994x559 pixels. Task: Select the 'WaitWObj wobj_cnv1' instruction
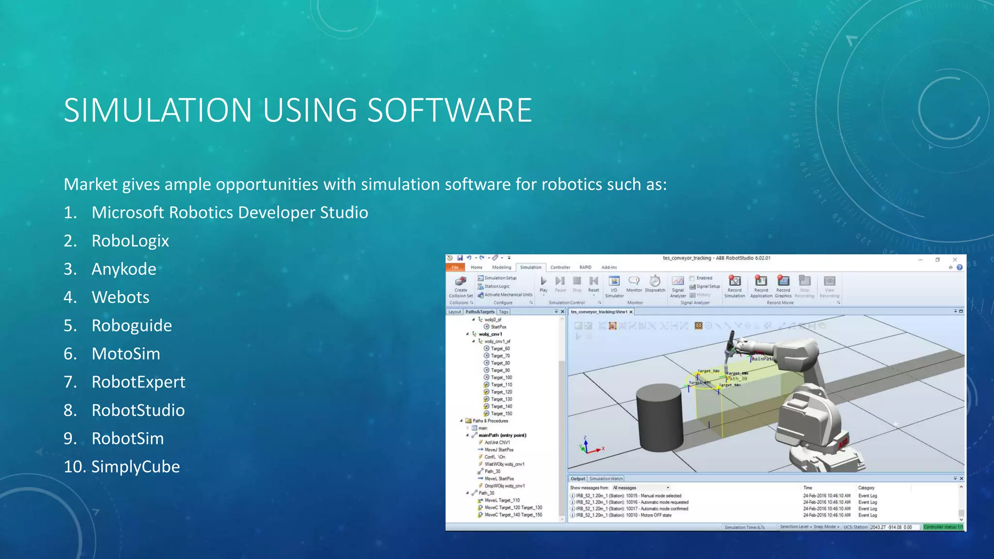click(x=501, y=464)
